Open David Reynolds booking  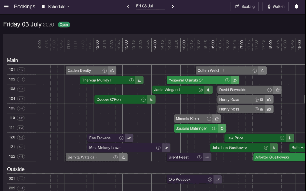pyautogui.click(x=249, y=90)
